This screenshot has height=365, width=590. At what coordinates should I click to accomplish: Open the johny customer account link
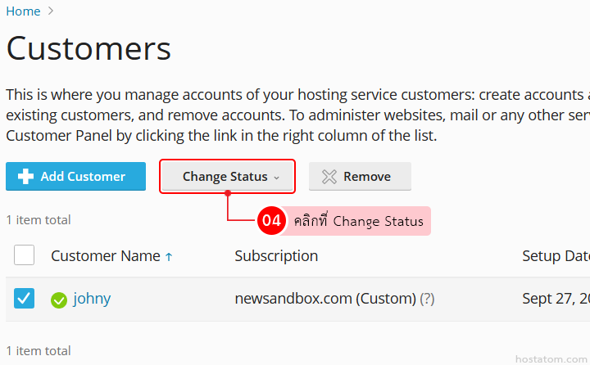click(x=92, y=300)
